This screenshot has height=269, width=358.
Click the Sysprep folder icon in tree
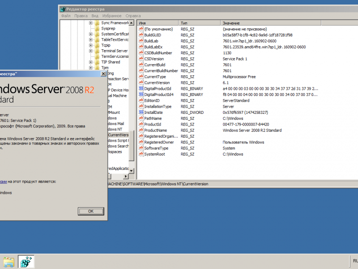pos(97,28)
